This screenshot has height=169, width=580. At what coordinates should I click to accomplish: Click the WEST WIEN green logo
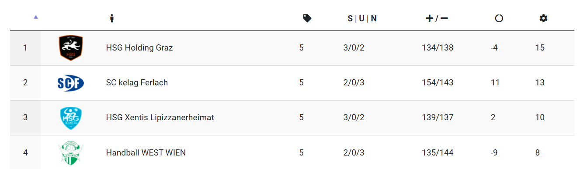click(71, 154)
